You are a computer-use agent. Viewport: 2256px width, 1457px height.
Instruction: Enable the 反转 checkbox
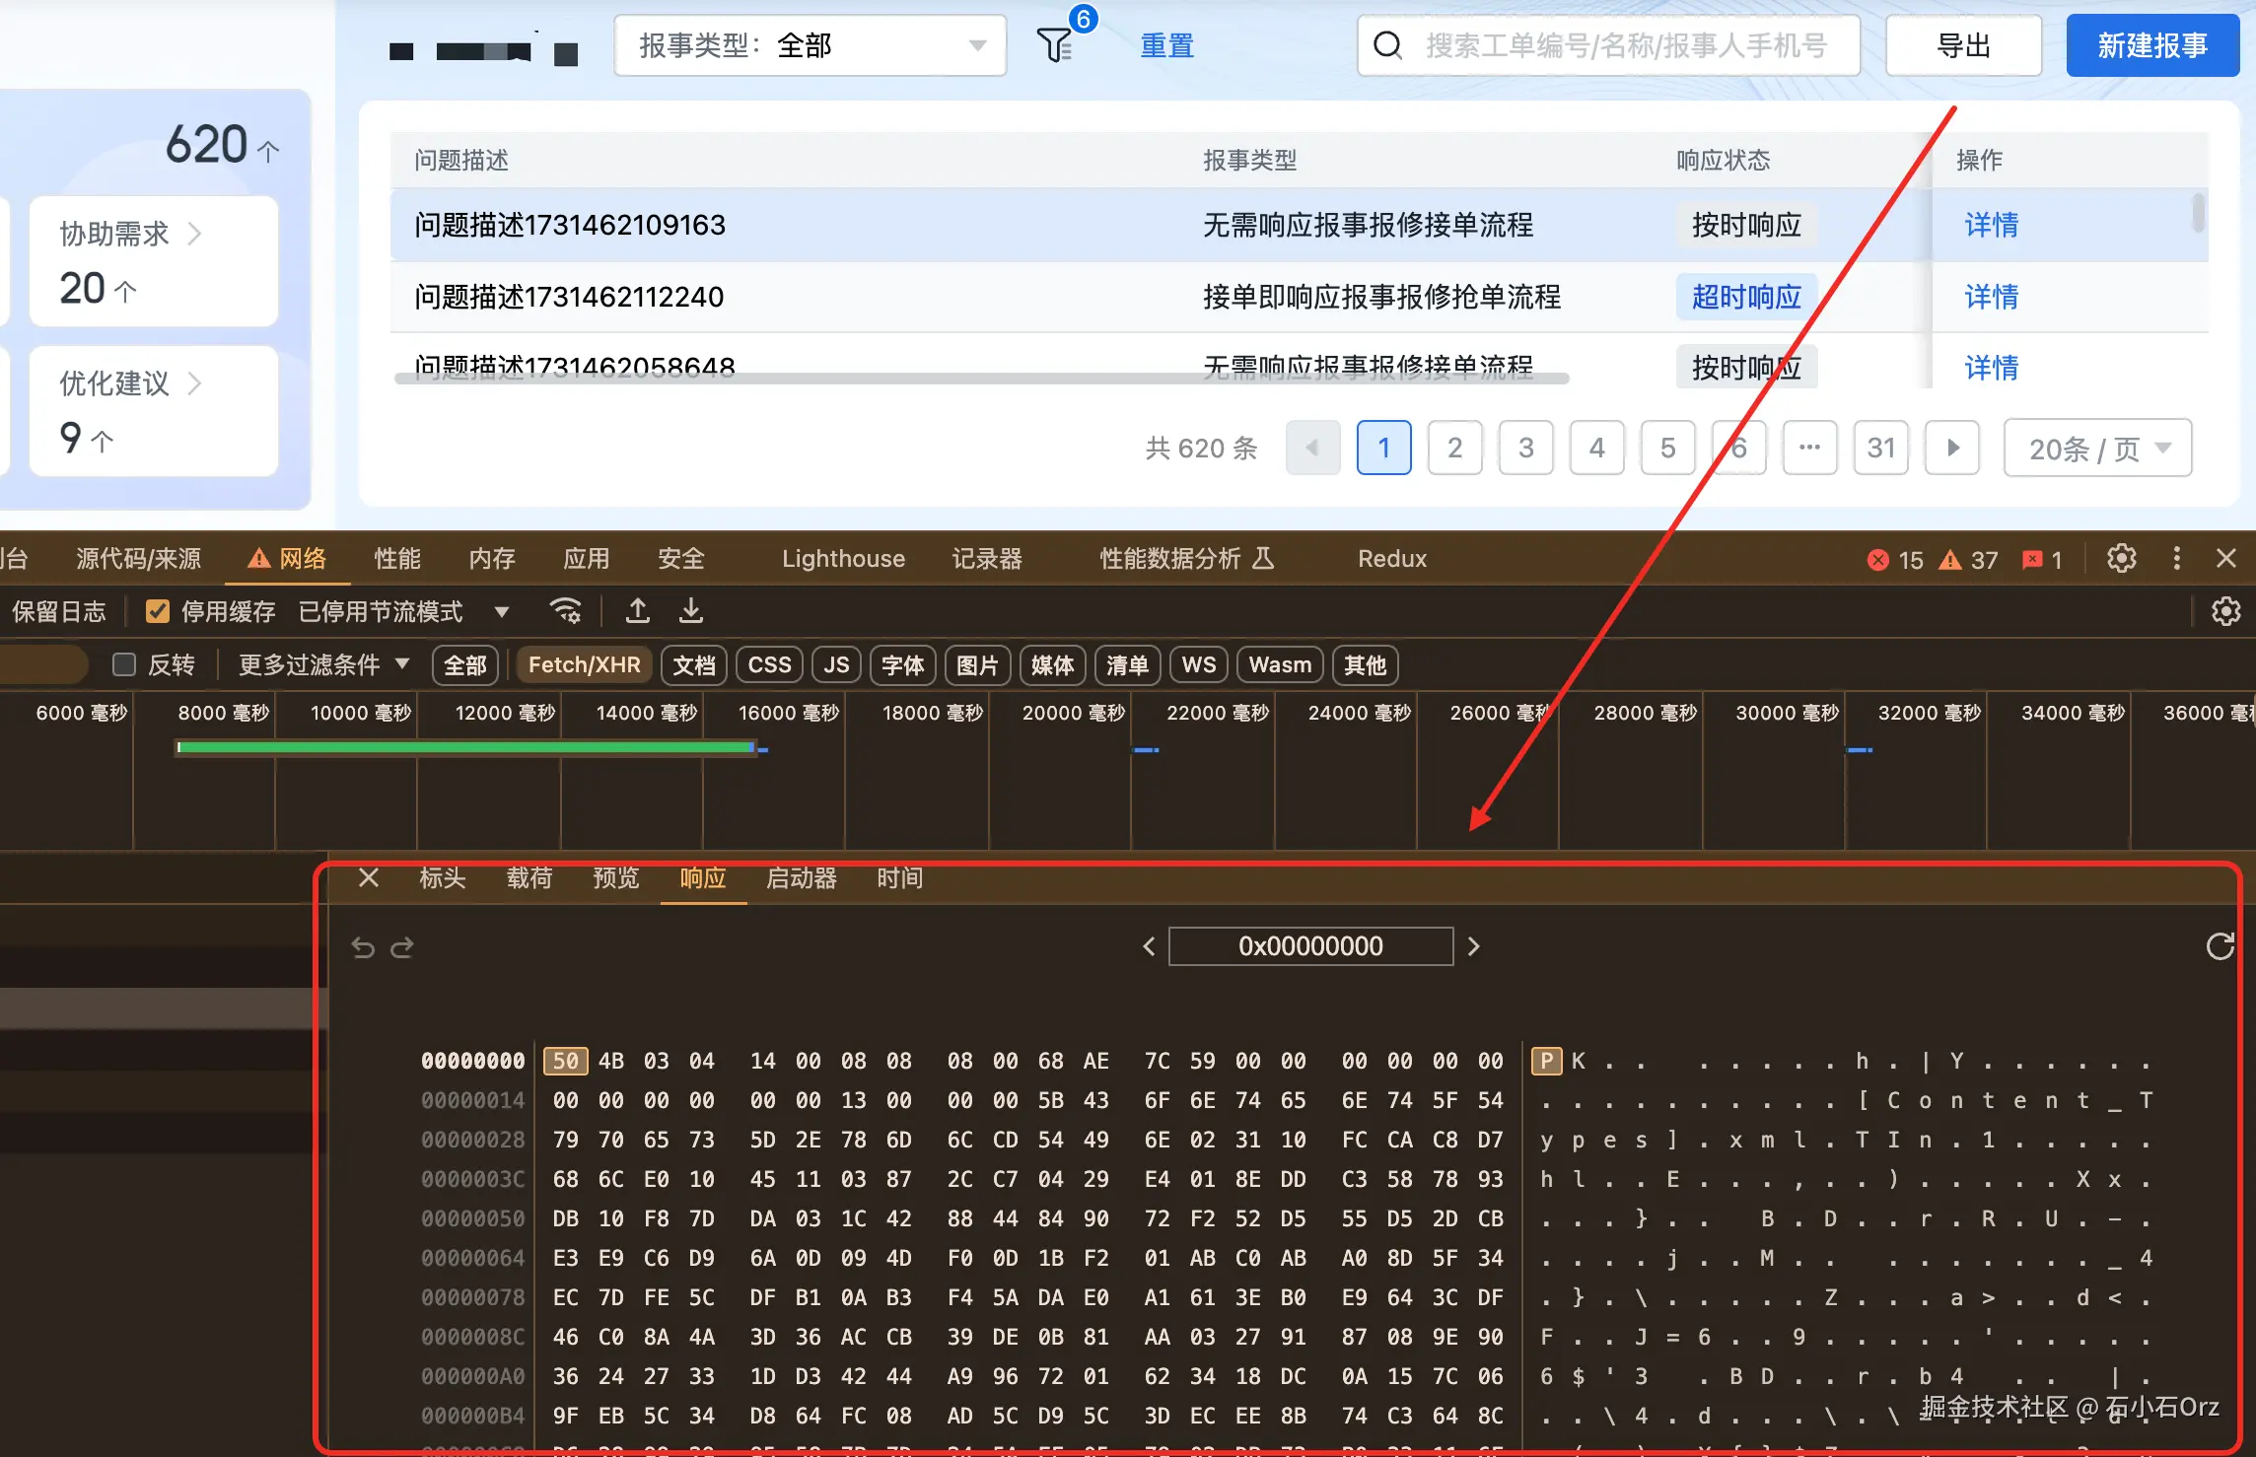pos(124,664)
